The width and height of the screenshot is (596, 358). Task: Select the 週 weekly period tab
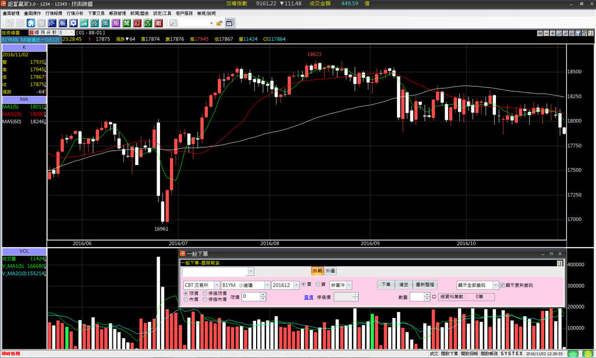(37, 33)
